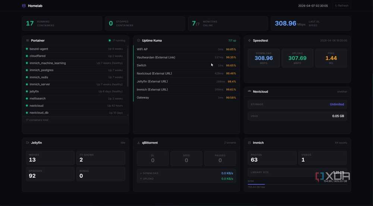Click the Jellyfin Episodes 92 tile
The height and width of the screenshot is (206, 373).
click(50, 174)
